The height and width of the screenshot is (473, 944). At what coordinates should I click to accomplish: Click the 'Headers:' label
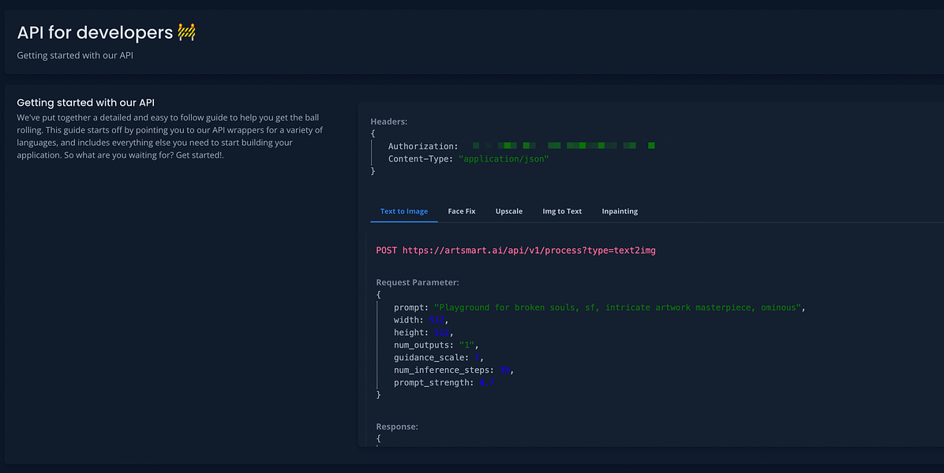coord(389,121)
